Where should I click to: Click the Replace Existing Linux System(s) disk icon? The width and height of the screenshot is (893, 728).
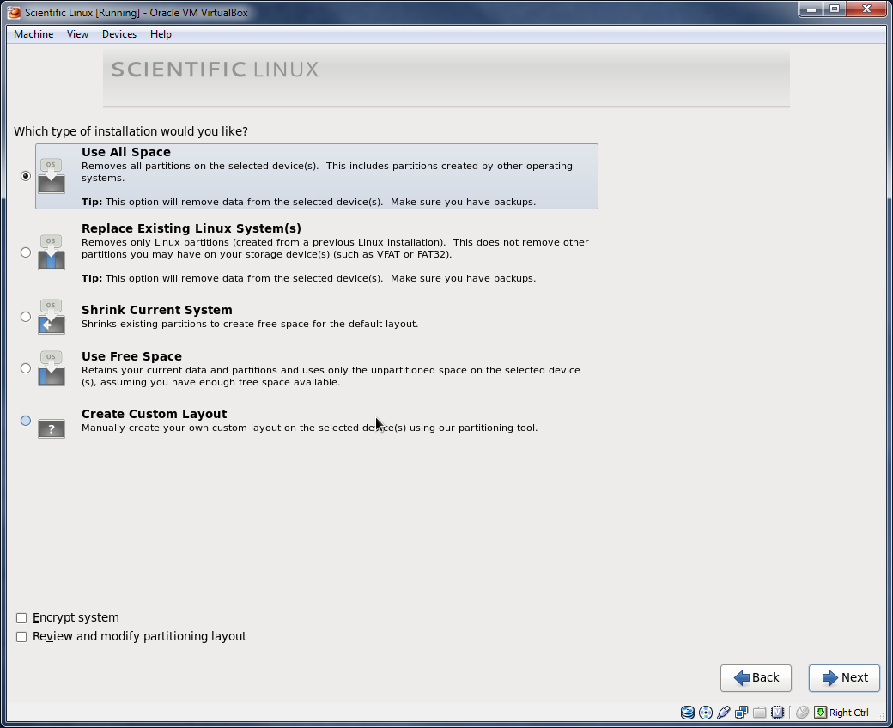click(x=52, y=252)
